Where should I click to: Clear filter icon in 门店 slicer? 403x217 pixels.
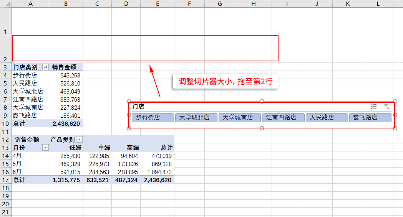pyautogui.click(x=387, y=107)
